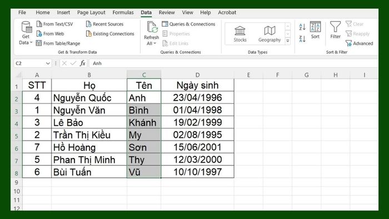Click the greyed Edit Links command

click(176, 43)
